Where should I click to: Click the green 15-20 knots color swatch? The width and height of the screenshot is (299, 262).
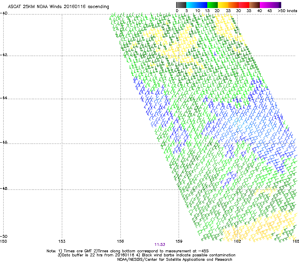pos(213,5)
